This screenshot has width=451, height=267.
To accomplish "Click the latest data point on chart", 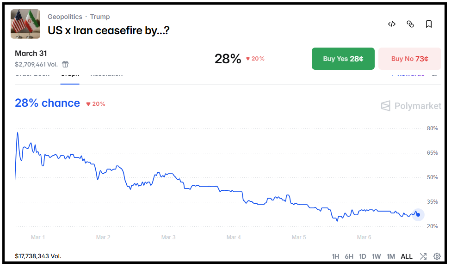I will [x=418, y=214].
